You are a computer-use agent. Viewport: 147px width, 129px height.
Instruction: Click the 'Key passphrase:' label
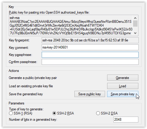(21, 55)
